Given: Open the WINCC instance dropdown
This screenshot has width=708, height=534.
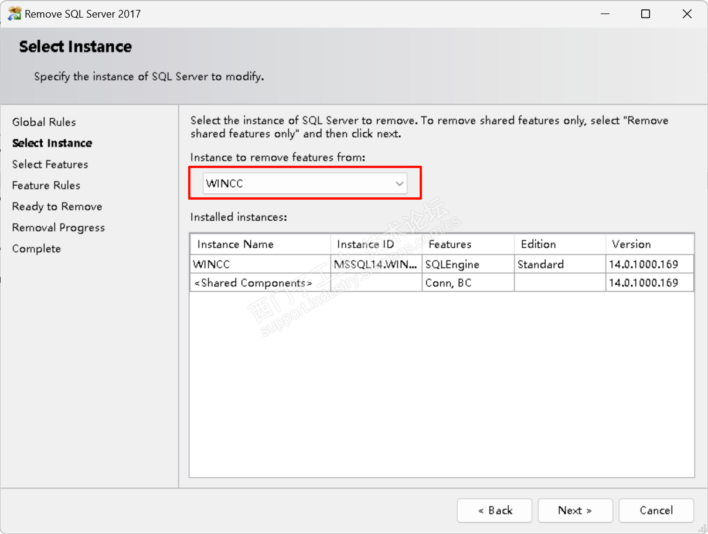Looking at the screenshot, I should coord(305,183).
